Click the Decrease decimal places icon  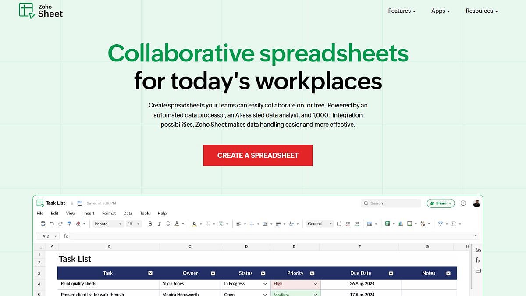pyautogui.click(x=348, y=224)
